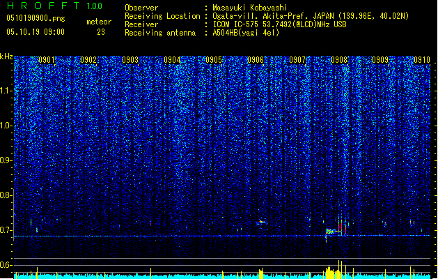Click the 0.7 kHz axis label

(x=6, y=230)
